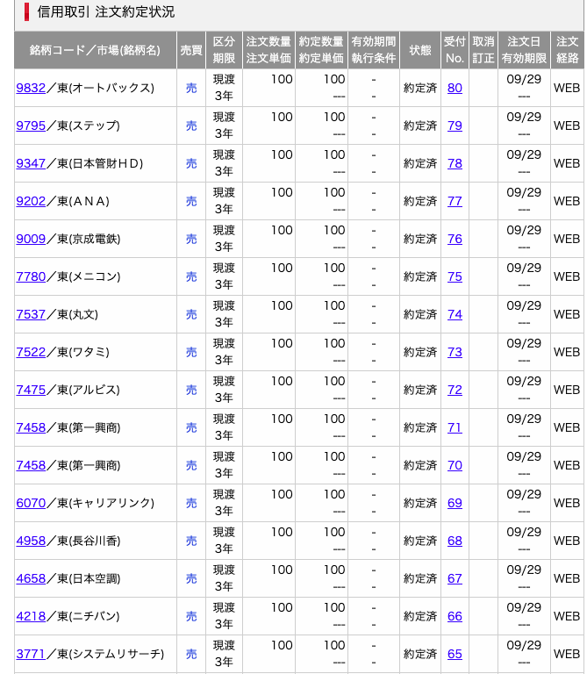Open stock code 9009 link
Screen dimensions: 587x674
31,239
